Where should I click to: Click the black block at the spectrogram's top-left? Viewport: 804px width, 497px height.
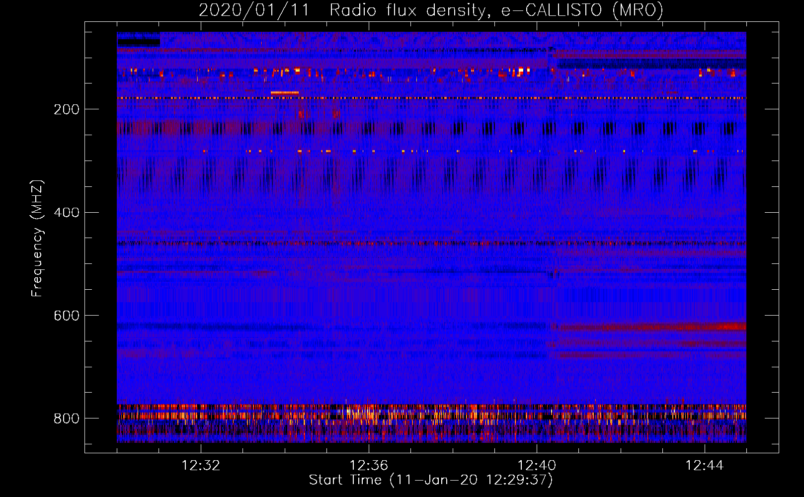pos(139,43)
